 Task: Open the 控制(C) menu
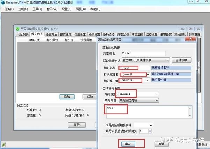point(23,9)
